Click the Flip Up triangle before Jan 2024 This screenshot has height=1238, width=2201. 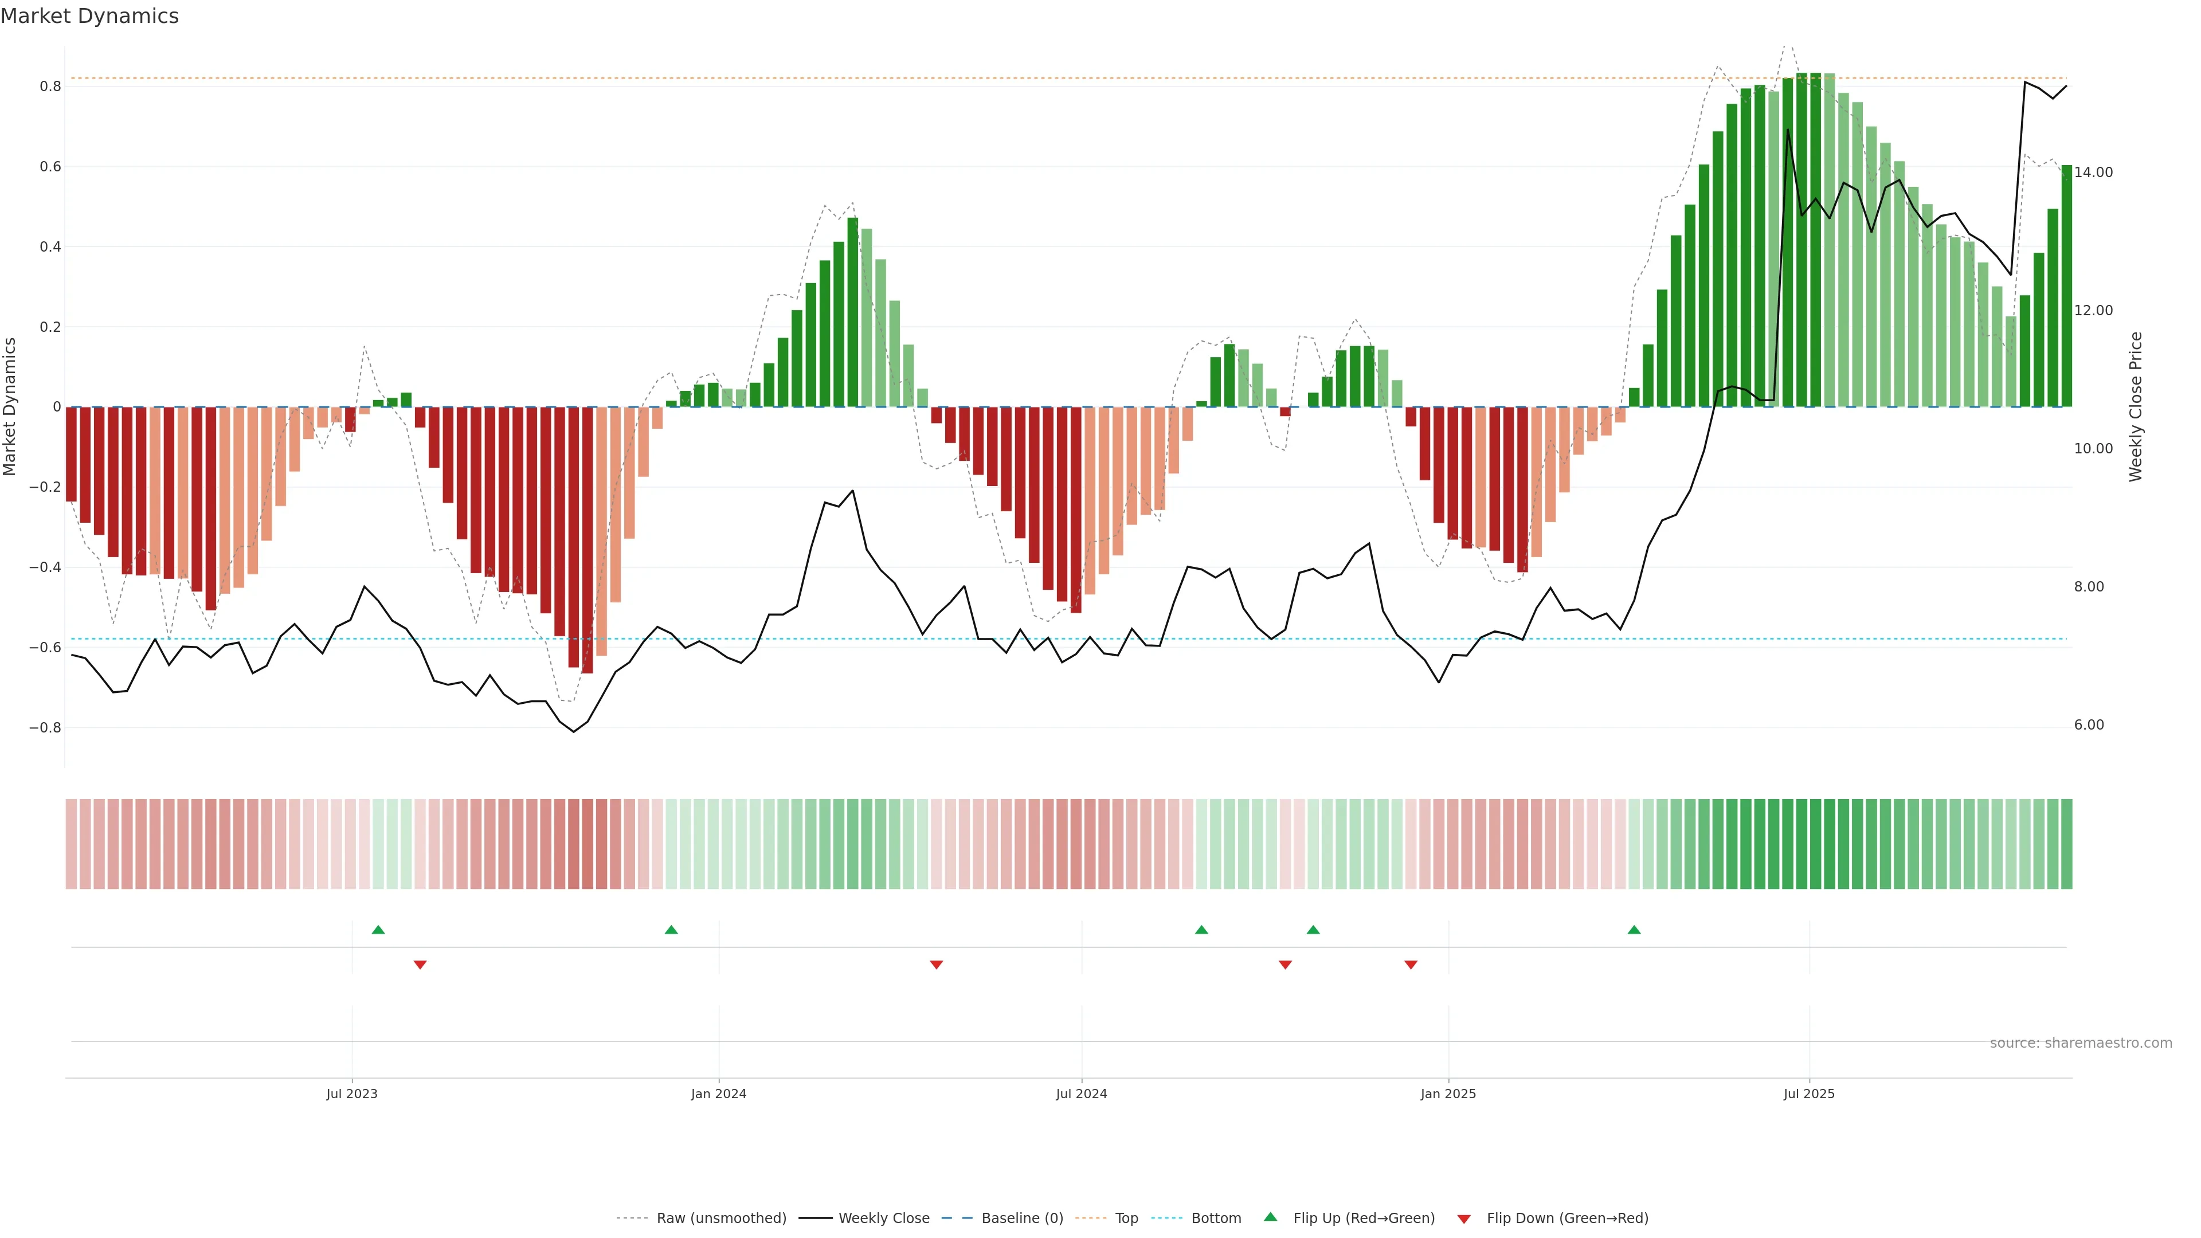(x=672, y=930)
